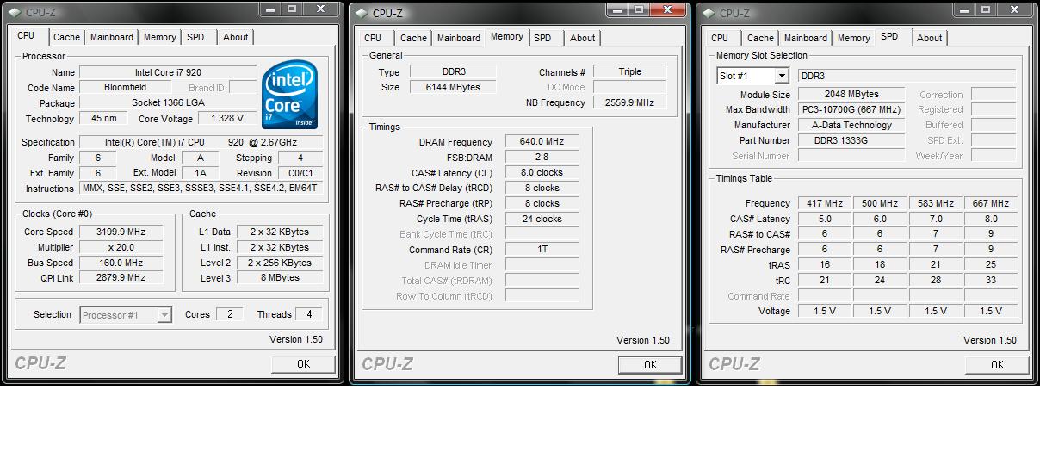
Task: Click Cycle Time tRAS value 24 clocks
Action: (x=542, y=219)
